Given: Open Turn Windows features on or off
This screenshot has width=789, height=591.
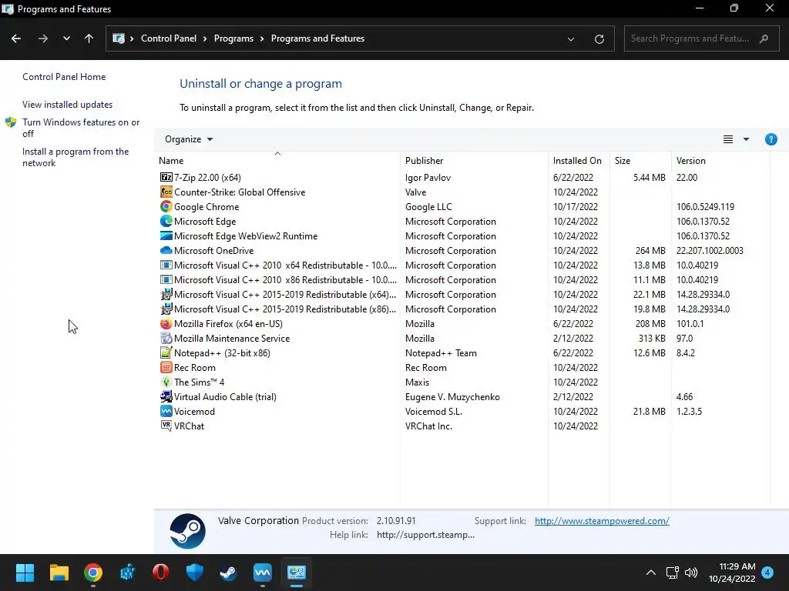Looking at the screenshot, I should point(80,128).
